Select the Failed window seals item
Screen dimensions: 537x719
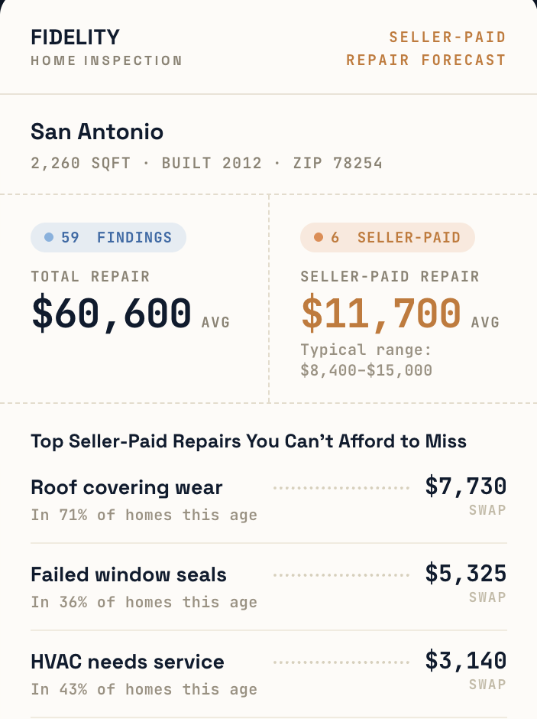[x=269, y=587]
